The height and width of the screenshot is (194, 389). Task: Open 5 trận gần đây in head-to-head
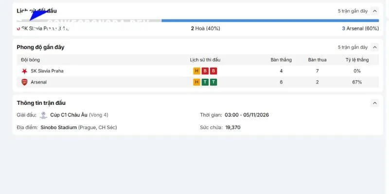pyautogui.click(x=353, y=11)
